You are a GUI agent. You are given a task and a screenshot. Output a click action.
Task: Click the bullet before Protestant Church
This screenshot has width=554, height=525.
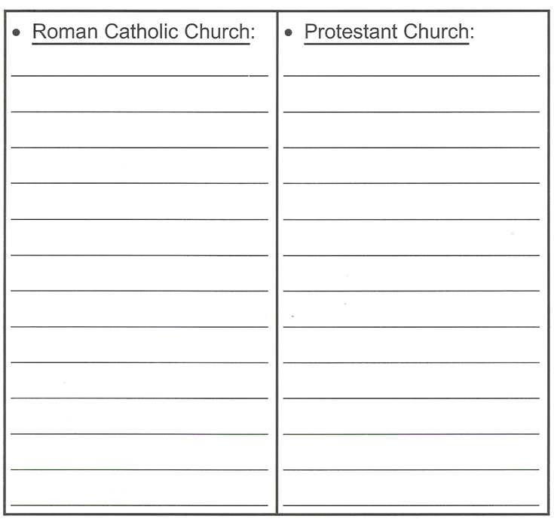pyautogui.click(x=289, y=34)
